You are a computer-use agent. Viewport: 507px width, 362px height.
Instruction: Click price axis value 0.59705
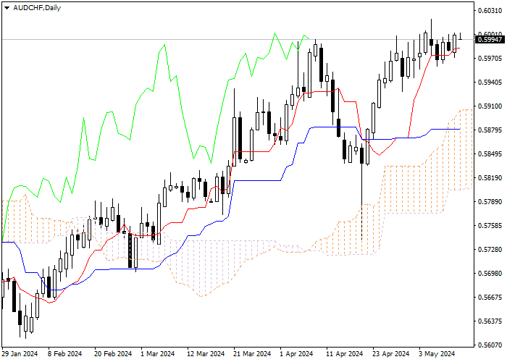pyautogui.click(x=490, y=59)
